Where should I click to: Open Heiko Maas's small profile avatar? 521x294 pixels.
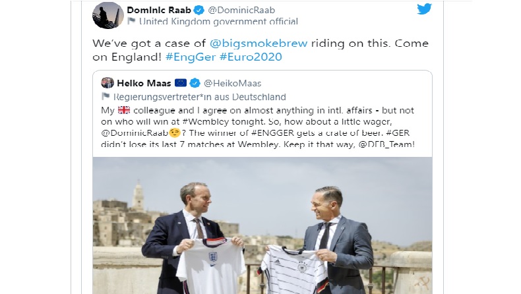tap(107, 84)
